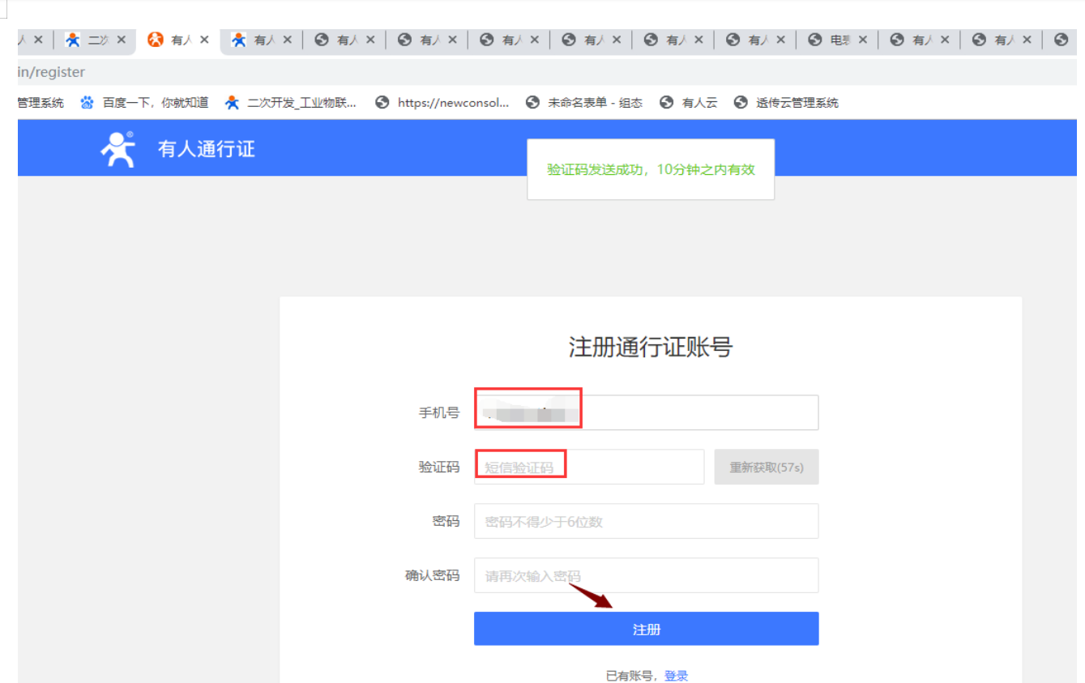Open the 百度一下 bookmark with paw icon
Screen dimensions: 1085x683
144,103
